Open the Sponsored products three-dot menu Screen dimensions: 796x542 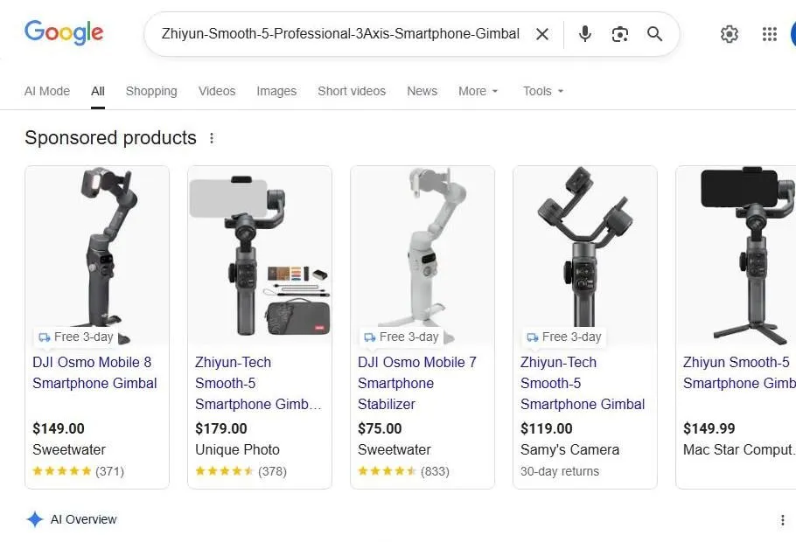[x=212, y=137]
